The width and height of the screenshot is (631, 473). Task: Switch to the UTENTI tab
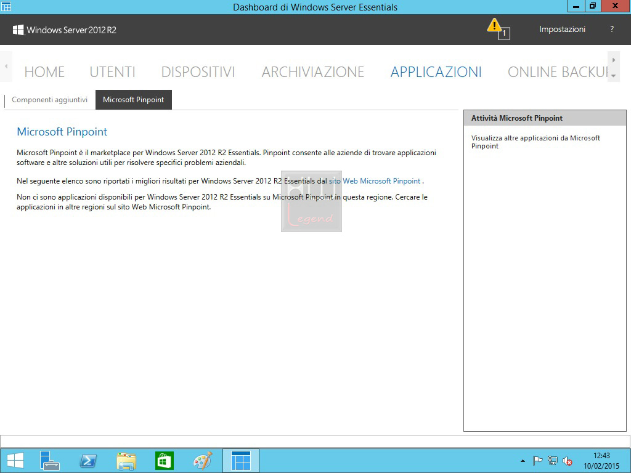[112, 71]
